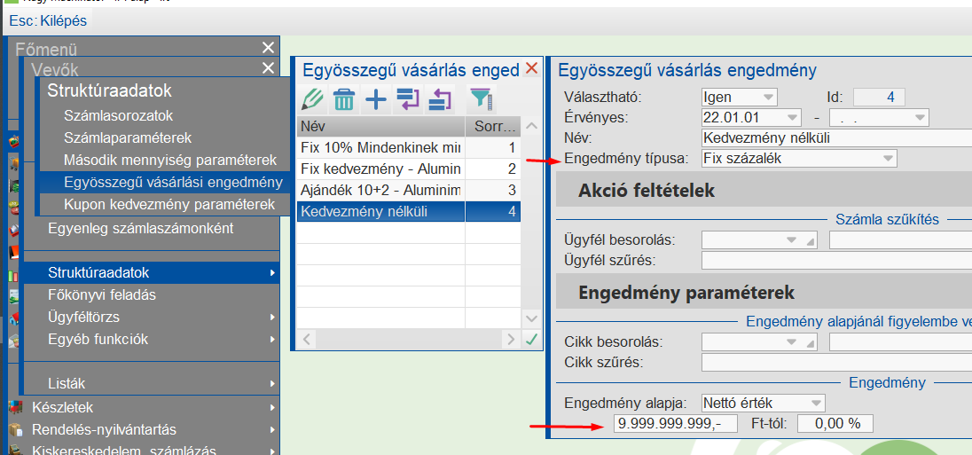Click the 0,00 % percentage field
Screen dimensions: 972x455
835,423
